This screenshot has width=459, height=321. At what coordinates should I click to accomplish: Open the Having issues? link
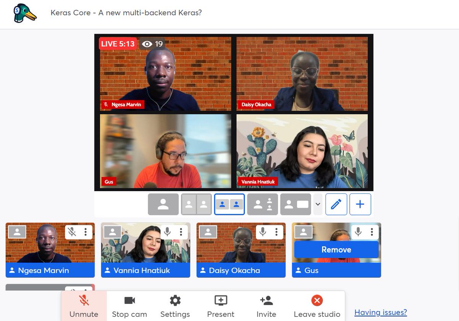(x=381, y=312)
